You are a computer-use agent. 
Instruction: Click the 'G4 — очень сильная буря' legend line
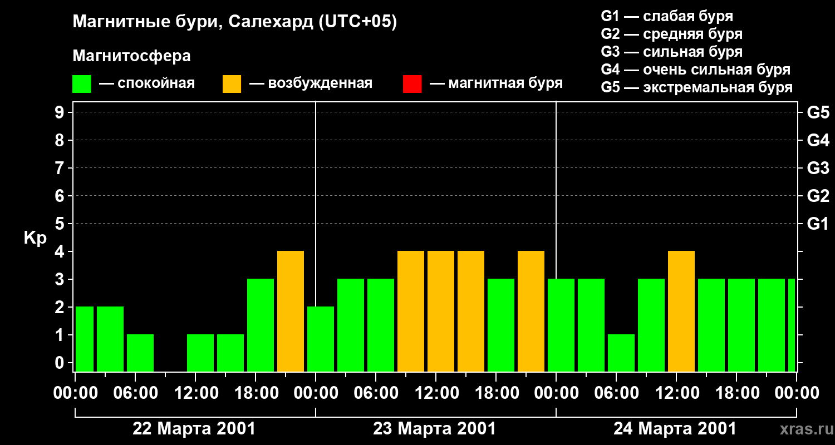coord(695,70)
